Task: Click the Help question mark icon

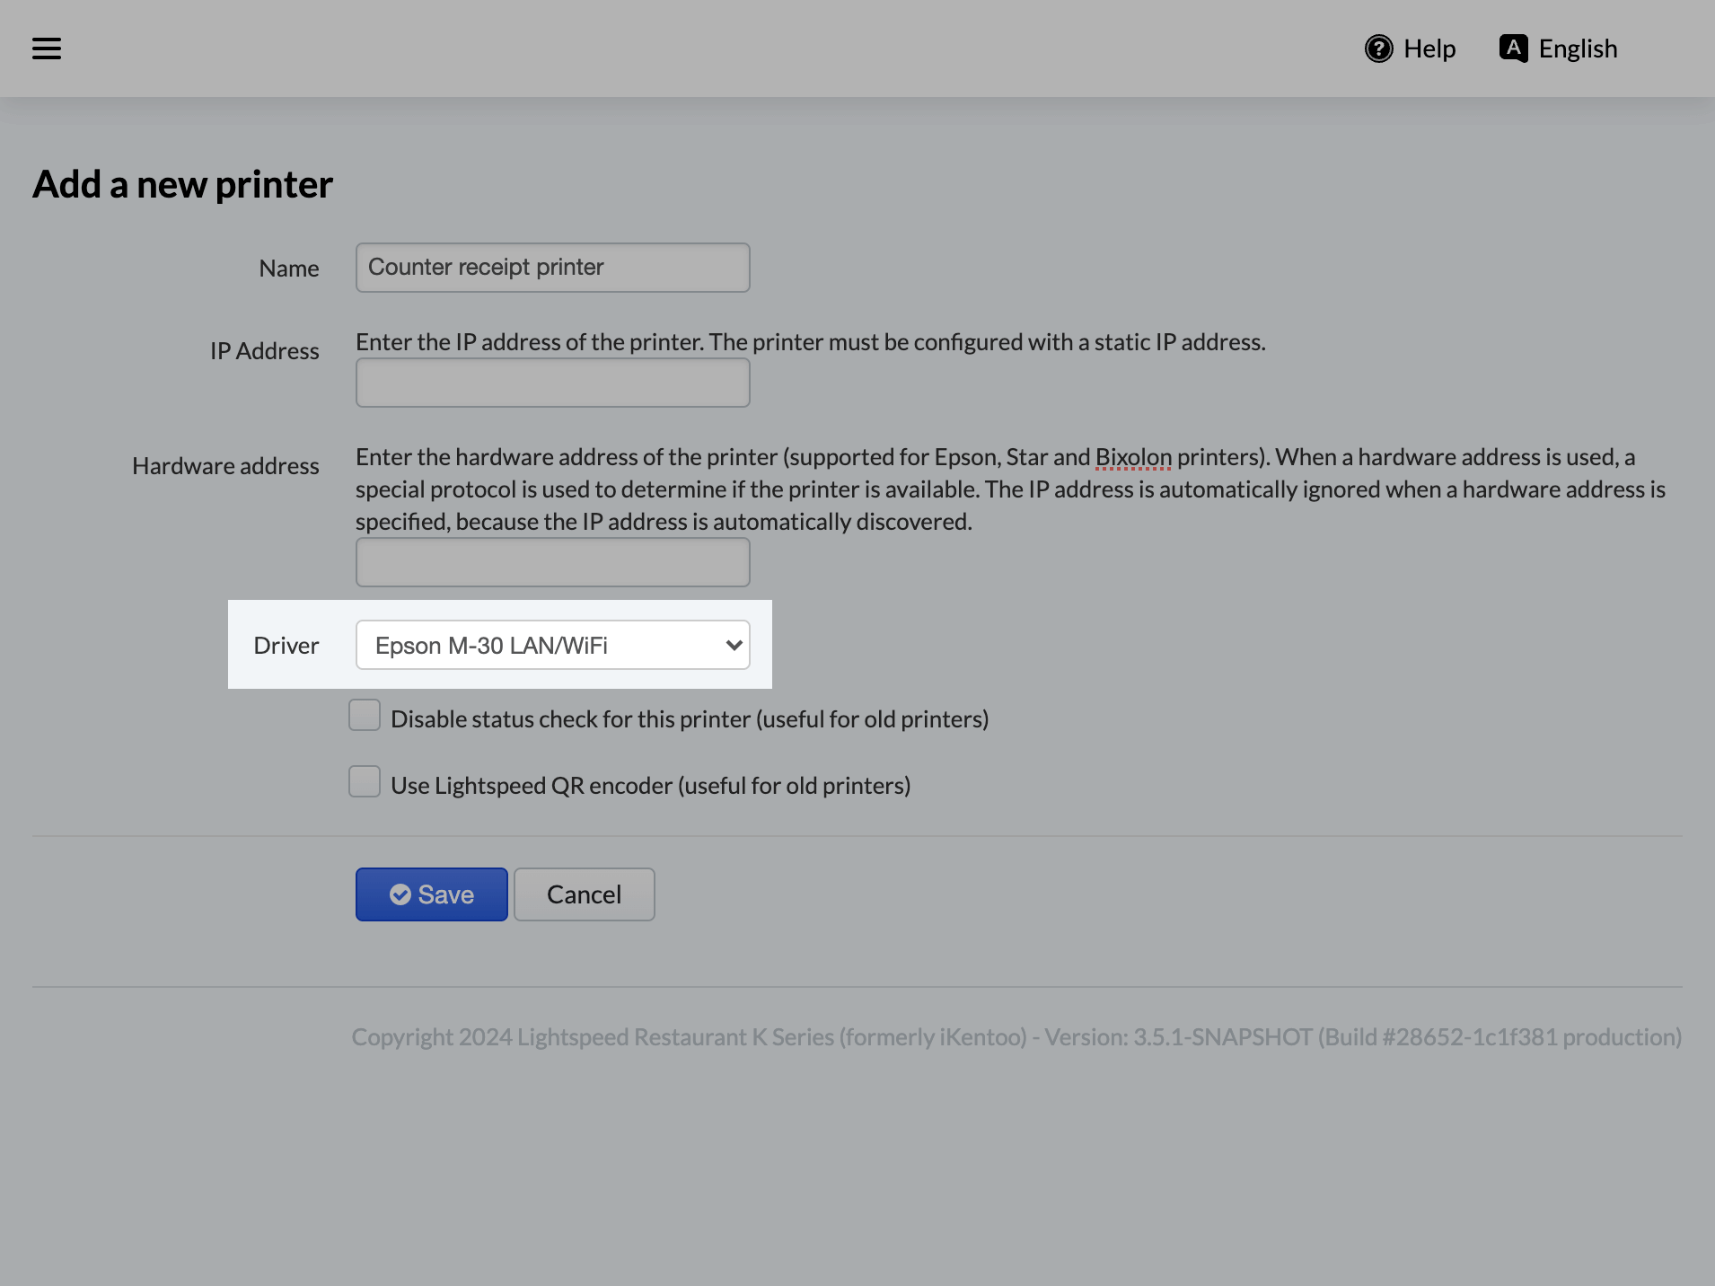Action: pyautogui.click(x=1378, y=48)
